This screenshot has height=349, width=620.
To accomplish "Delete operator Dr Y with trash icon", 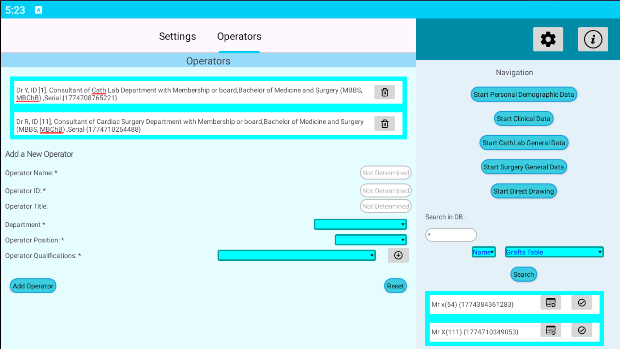I will [x=384, y=92].
